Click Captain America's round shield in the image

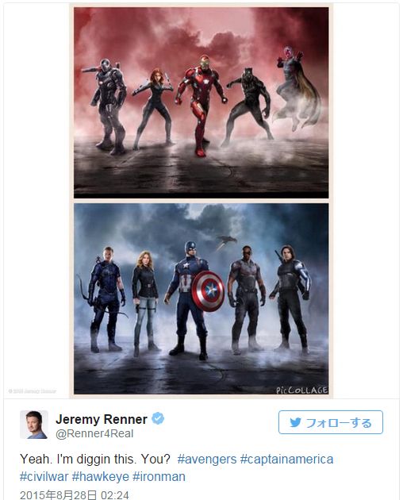click(209, 291)
